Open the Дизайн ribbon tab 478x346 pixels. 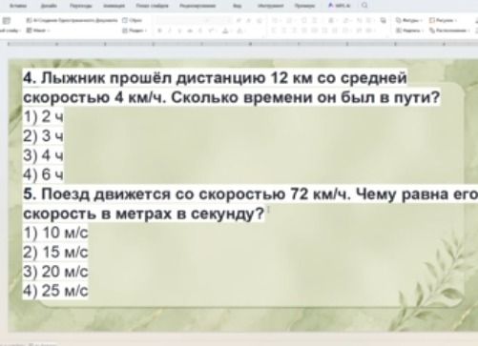[49, 6]
